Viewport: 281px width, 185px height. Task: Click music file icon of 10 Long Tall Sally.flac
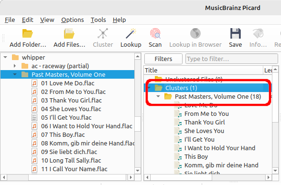[x=34, y=160]
